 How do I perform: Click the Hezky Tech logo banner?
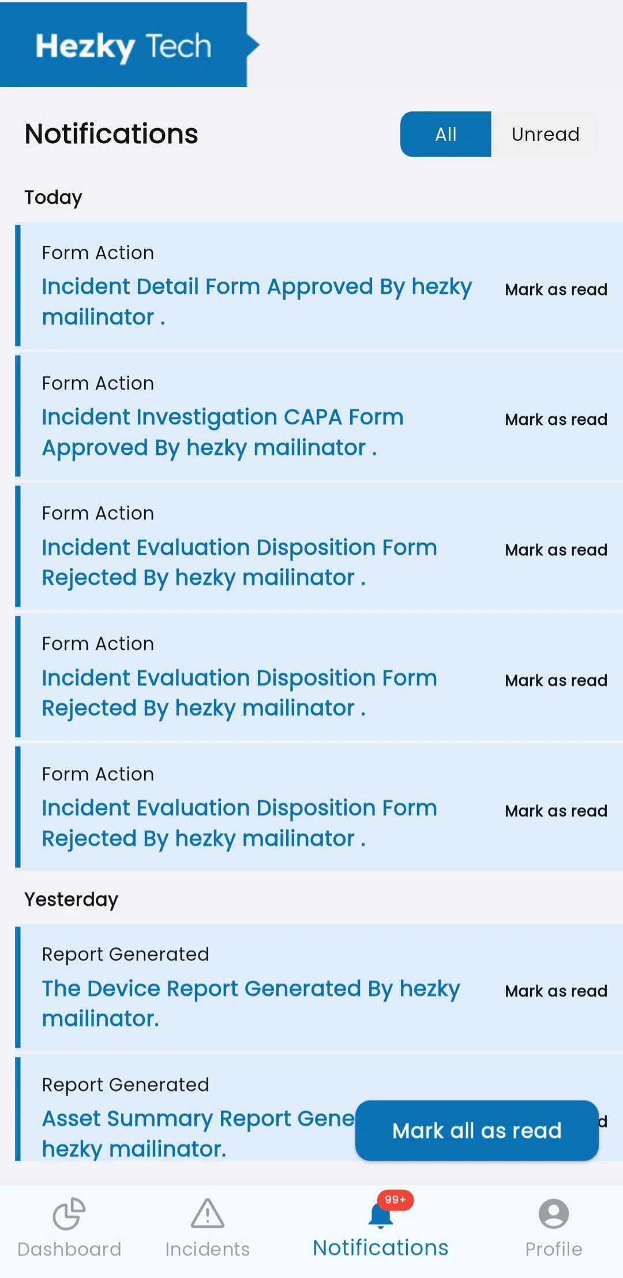[124, 46]
